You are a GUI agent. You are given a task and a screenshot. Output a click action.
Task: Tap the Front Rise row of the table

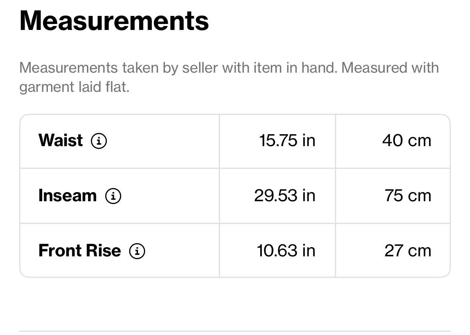[x=235, y=250]
